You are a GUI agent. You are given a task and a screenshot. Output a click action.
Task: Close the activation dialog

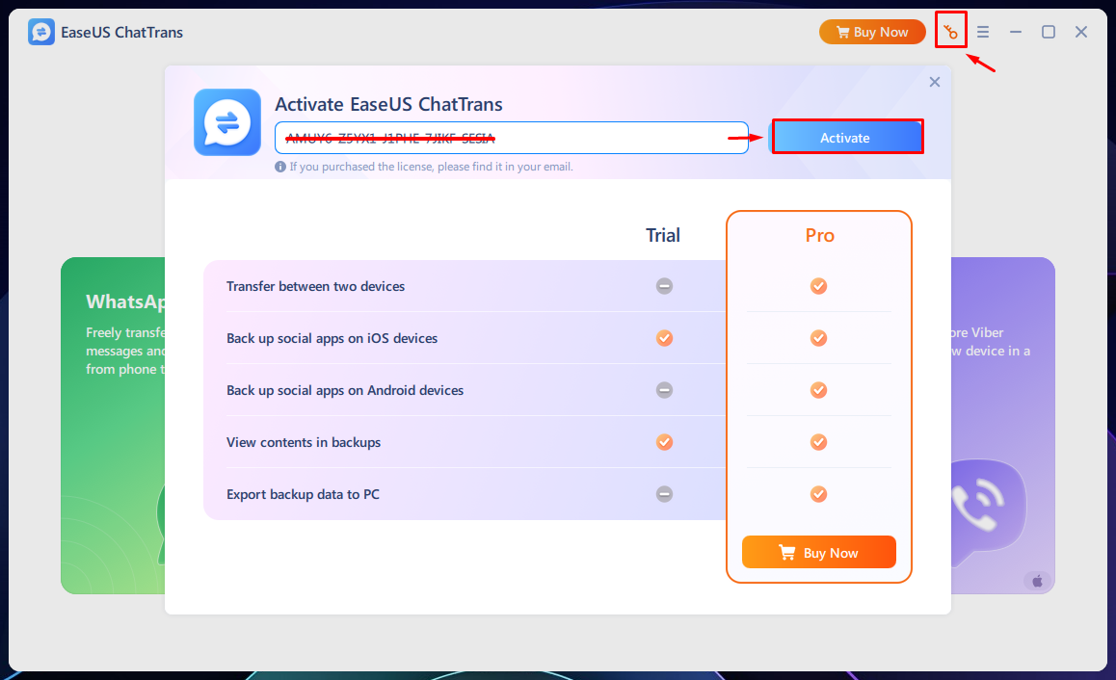pos(934,83)
